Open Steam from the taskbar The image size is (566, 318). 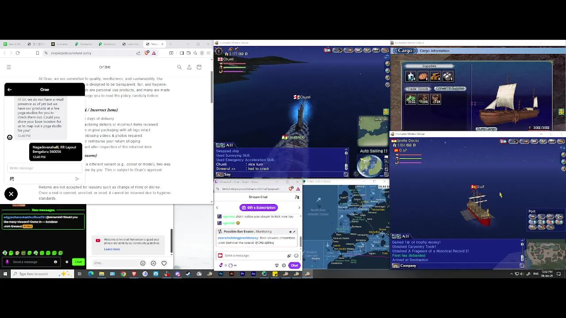(188, 274)
